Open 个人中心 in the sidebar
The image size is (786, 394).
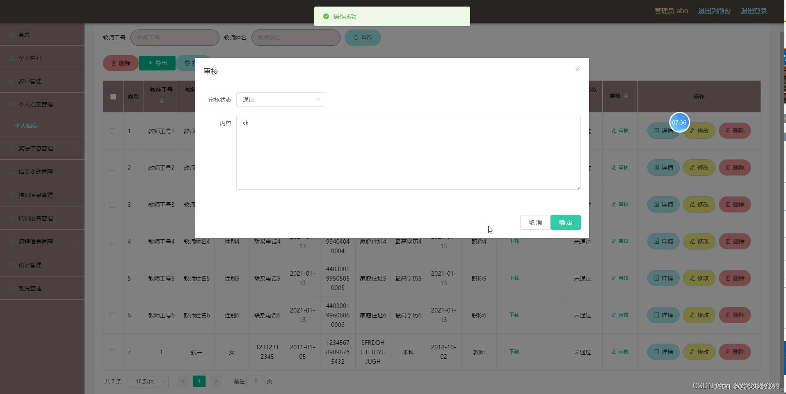[x=42, y=58]
